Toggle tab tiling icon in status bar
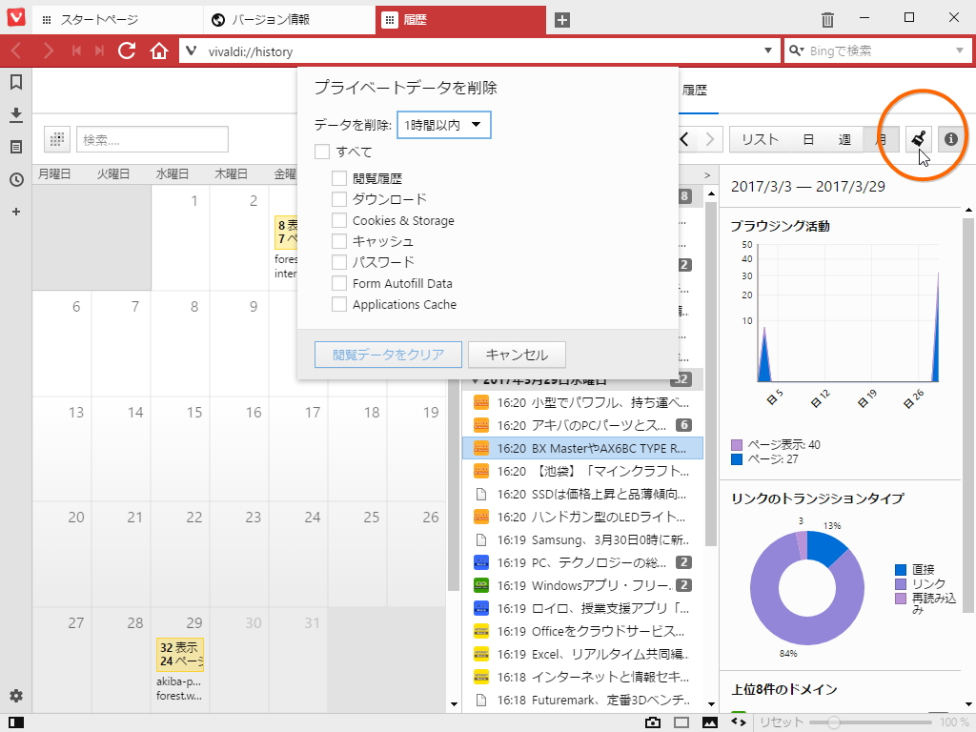 coord(681,722)
